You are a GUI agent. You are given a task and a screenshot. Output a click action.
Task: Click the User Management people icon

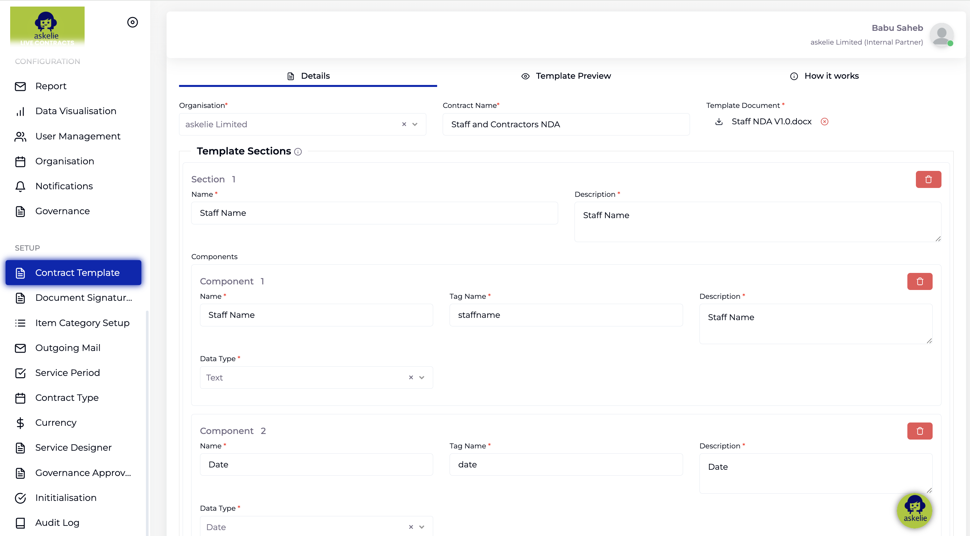pos(20,136)
